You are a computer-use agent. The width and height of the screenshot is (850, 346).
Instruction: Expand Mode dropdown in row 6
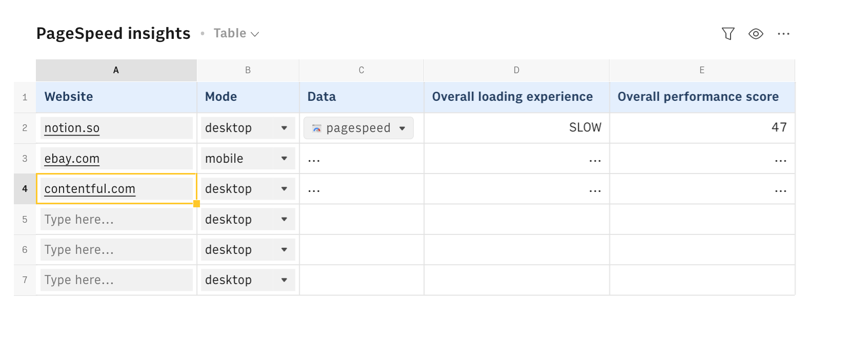pos(284,250)
